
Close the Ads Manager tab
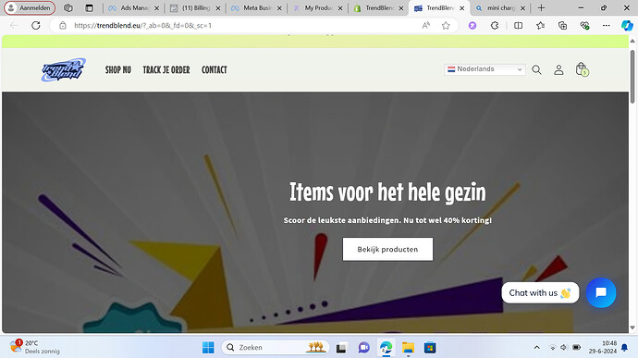click(x=156, y=8)
